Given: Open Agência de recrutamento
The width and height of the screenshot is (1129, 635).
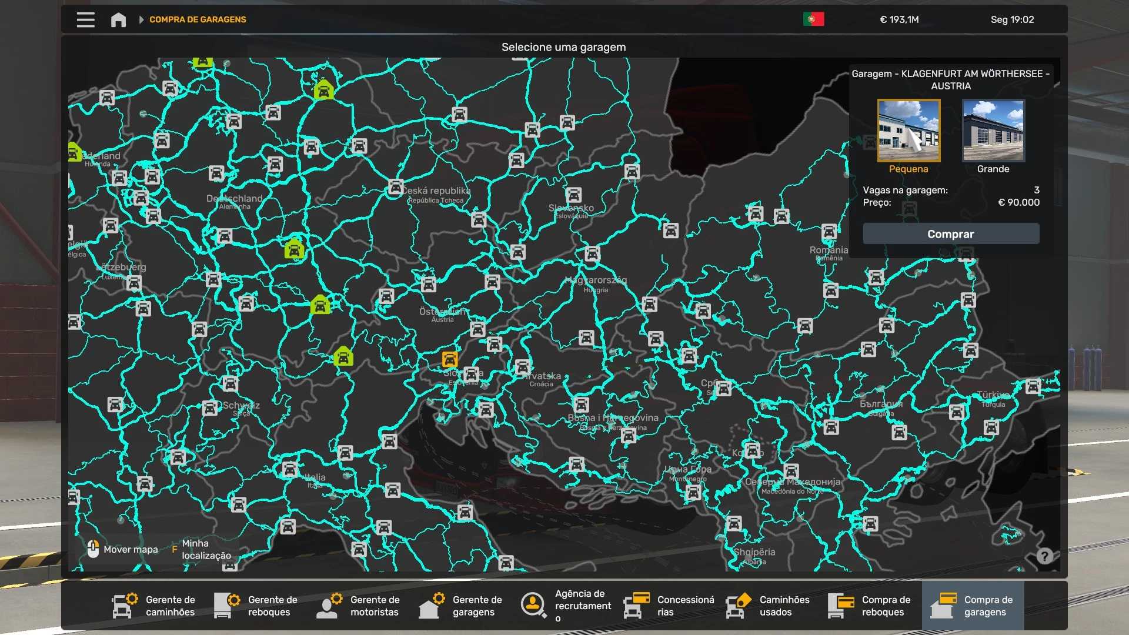Looking at the screenshot, I should pyautogui.click(x=566, y=606).
